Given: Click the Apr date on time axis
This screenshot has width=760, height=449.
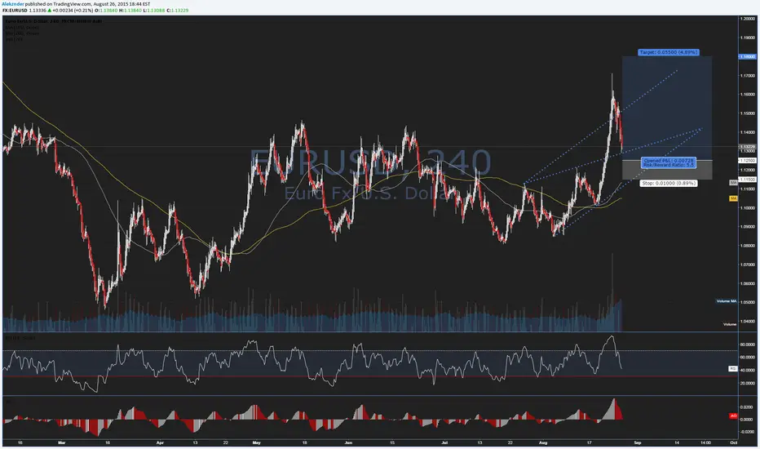Looking at the screenshot, I should (160, 442).
